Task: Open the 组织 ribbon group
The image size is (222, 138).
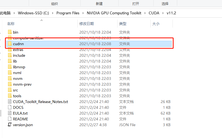Action: point(54,4)
